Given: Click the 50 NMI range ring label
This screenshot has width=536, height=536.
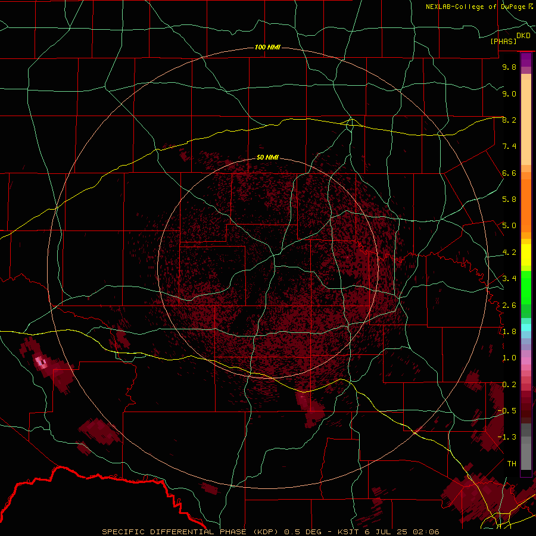Looking at the screenshot, I should pyautogui.click(x=267, y=157).
